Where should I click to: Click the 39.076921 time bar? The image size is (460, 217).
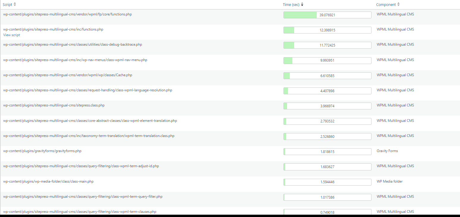pos(327,15)
